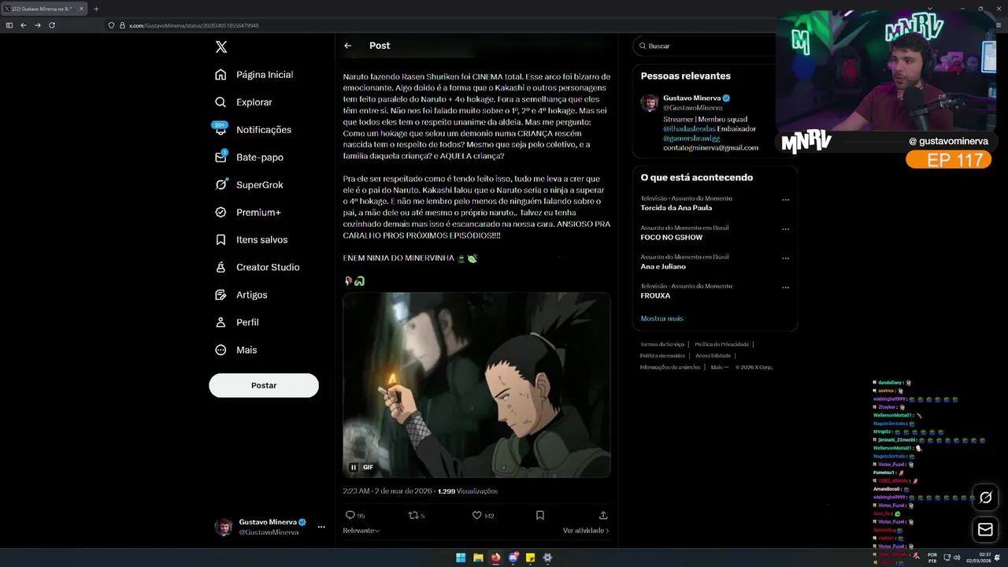The width and height of the screenshot is (1008, 567).
Task: Click Mostrar mais trends link
Action: pos(661,318)
